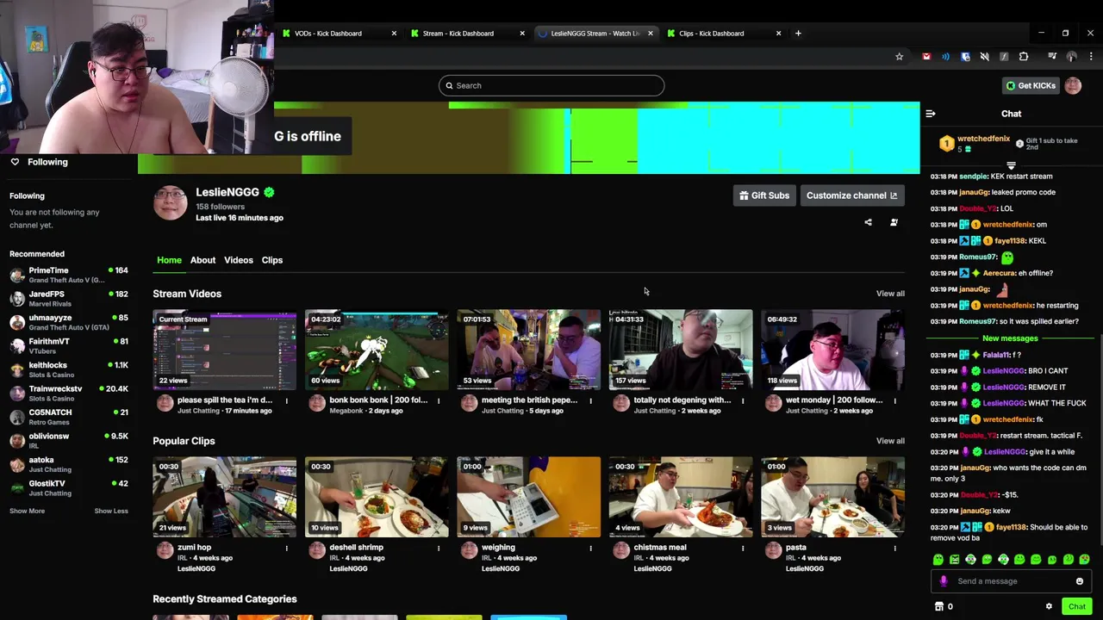Open the Gmail extension icon
Image resolution: width=1103 pixels, height=620 pixels.
[926, 57]
